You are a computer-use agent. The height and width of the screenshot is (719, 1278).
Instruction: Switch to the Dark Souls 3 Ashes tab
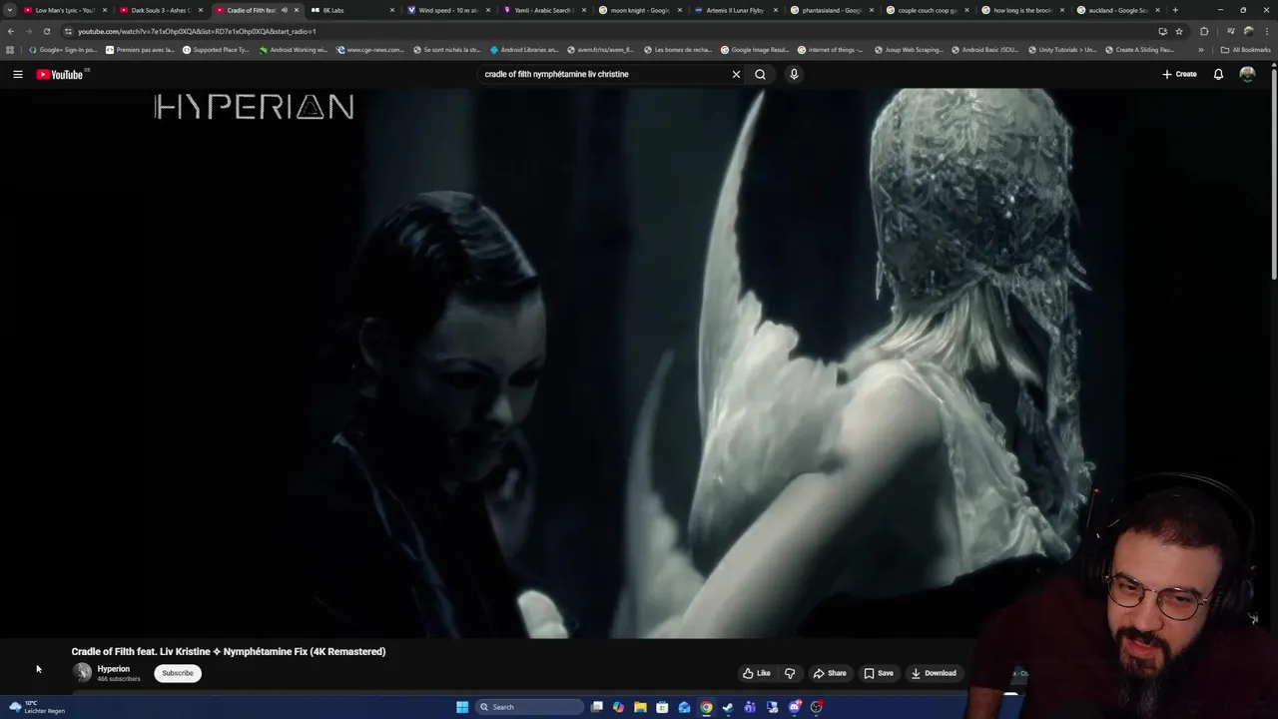coord(160,10)
